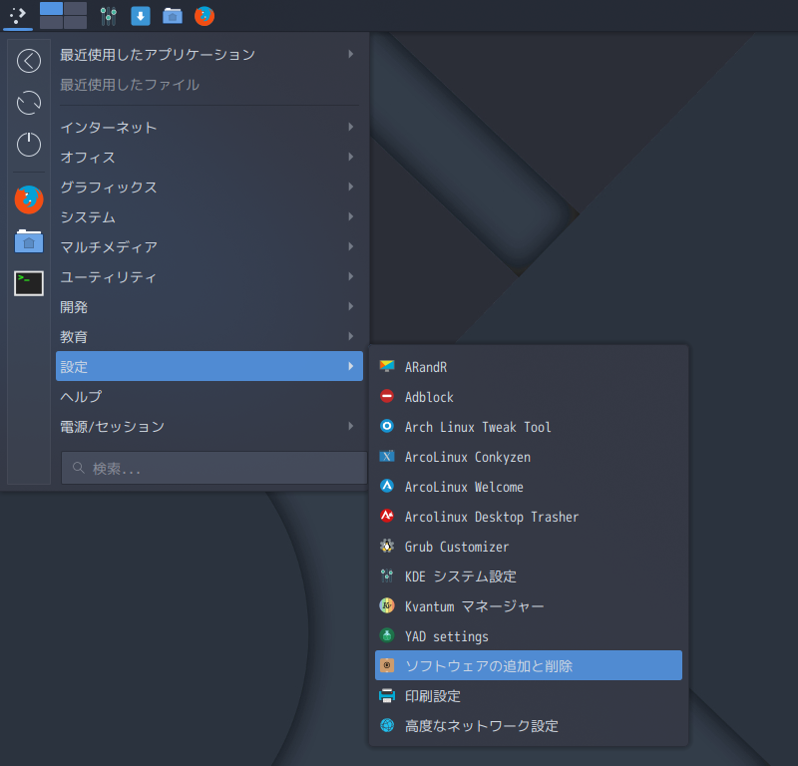
Task: Select the ヘルプ menu entry
Action: pos(209,397)
